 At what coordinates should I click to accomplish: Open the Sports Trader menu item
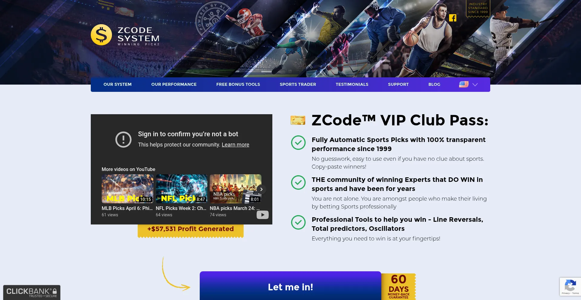click(298, 84)
